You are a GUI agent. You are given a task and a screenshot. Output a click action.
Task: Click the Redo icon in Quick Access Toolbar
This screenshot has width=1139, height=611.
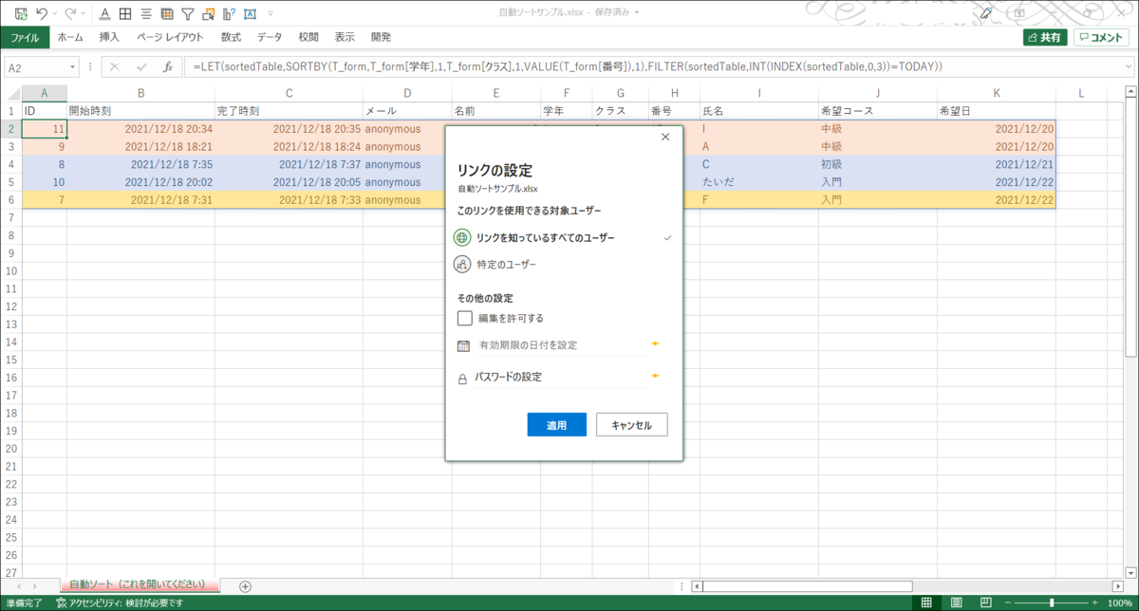point(71,13)
